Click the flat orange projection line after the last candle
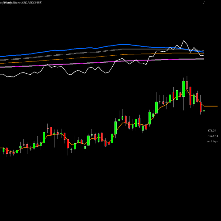 click(x=211, y=106)
